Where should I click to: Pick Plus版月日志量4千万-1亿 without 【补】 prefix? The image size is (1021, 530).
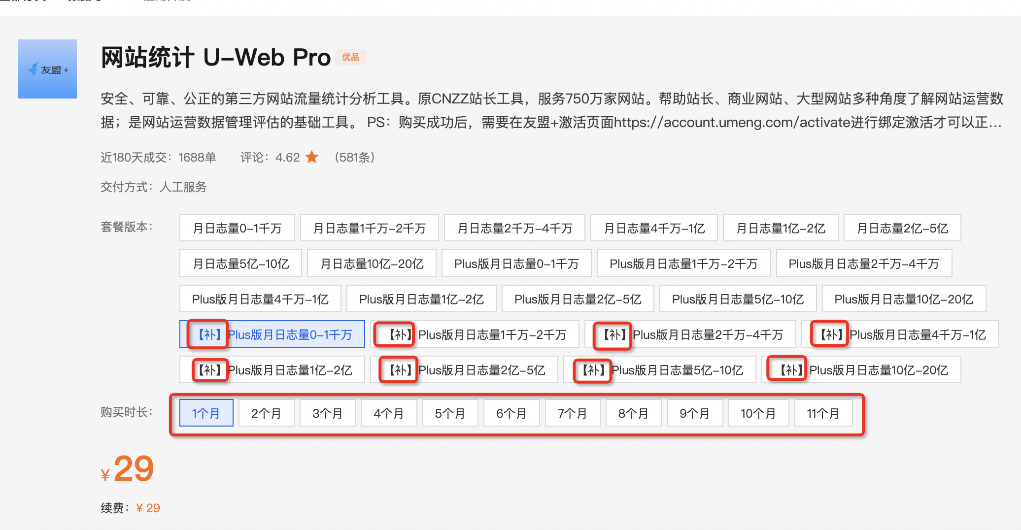point(260,298)
